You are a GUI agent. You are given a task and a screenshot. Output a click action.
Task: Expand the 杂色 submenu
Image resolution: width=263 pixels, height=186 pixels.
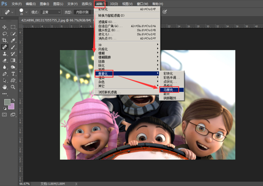coord(127,82)
